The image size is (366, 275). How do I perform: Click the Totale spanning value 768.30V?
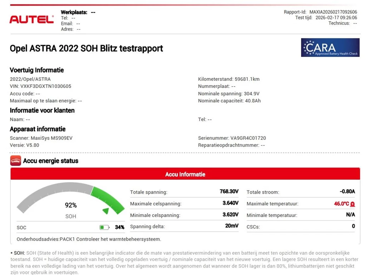coord(229,192)
